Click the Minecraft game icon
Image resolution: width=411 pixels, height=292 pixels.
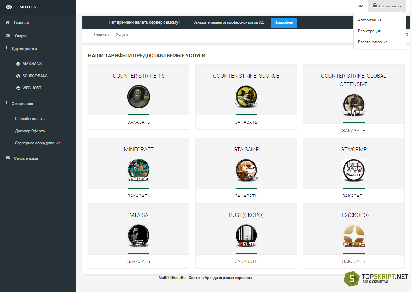click(139, 170)
